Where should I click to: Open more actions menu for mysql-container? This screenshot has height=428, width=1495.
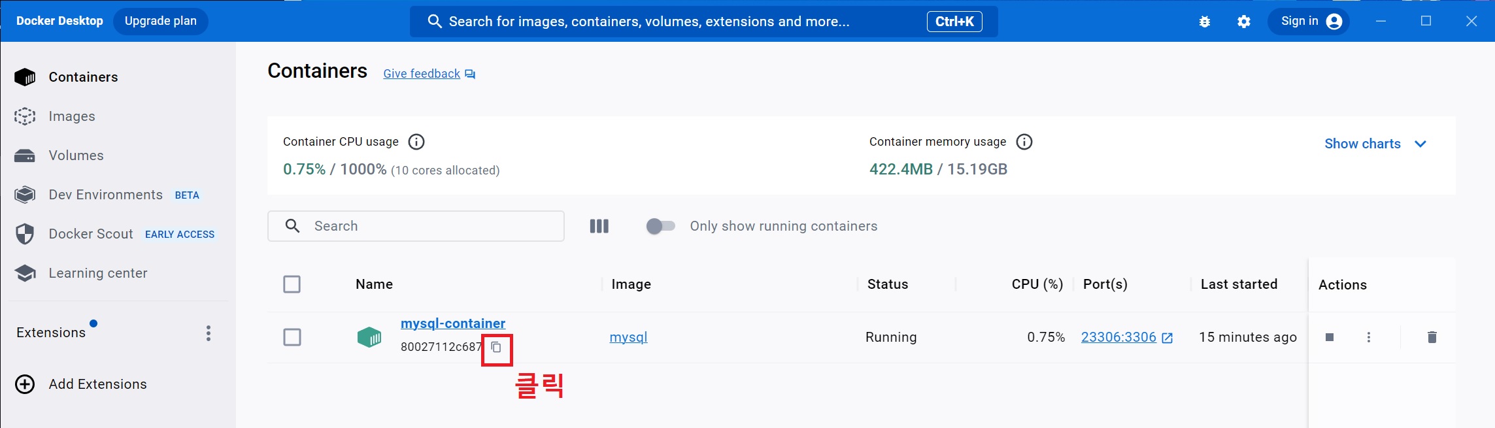point(1368,337)
